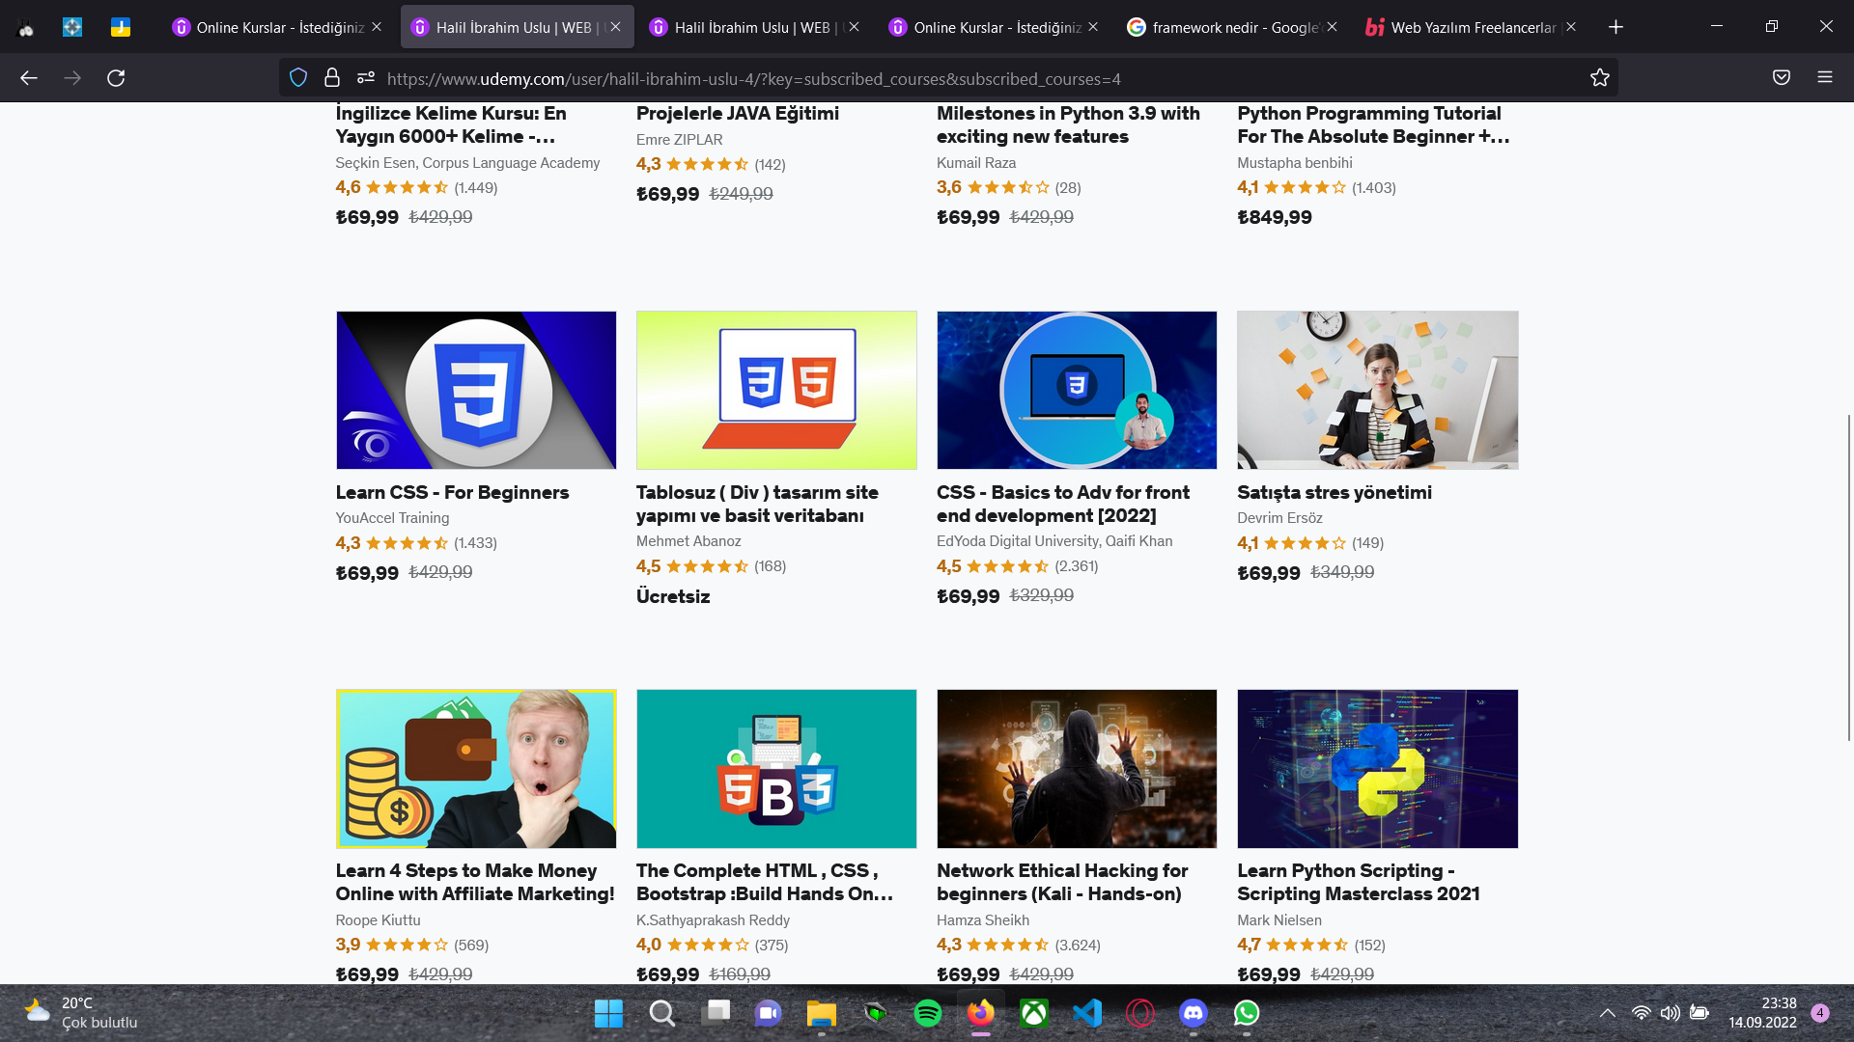
Task: Open the weather widget showing 20°C
Action: pos(81,1013)
